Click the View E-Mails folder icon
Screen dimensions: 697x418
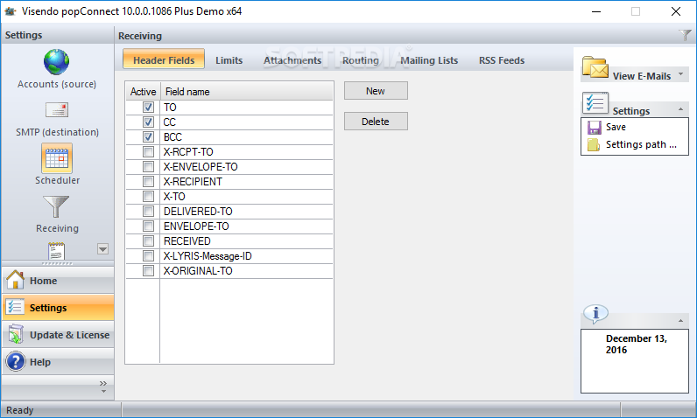pyautogui.click(x=595, y=67)
